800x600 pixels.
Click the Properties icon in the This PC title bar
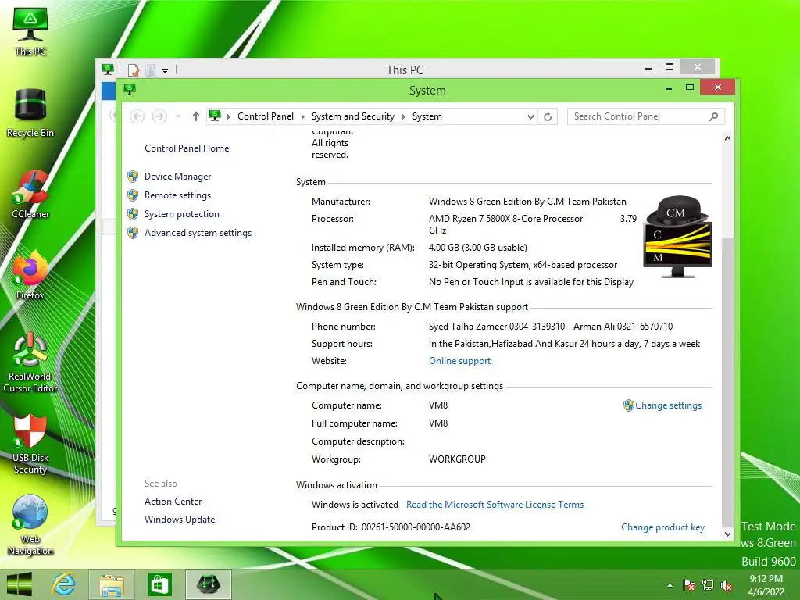(134, 70)
